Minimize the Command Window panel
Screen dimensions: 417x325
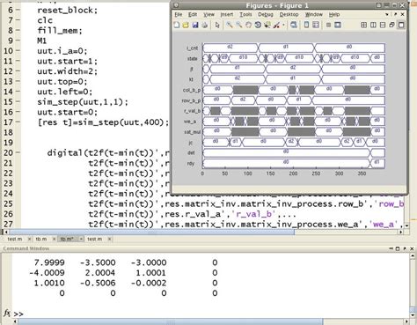tap(391, 248)
